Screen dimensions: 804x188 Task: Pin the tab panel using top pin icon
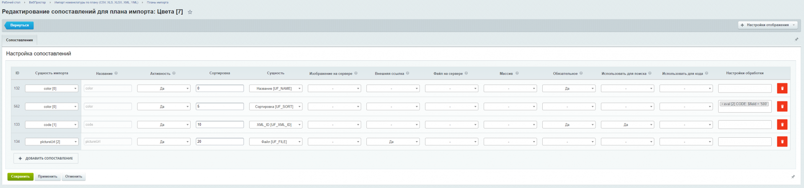click(796, 39)
